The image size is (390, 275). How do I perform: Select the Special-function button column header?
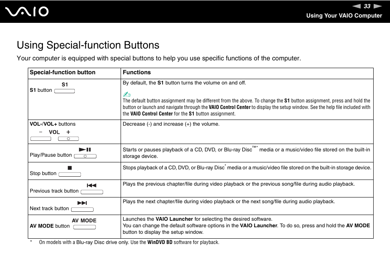pos(63,72)
